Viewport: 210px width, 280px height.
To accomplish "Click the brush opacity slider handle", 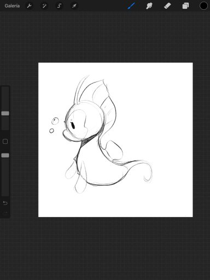I will (5, 155).
